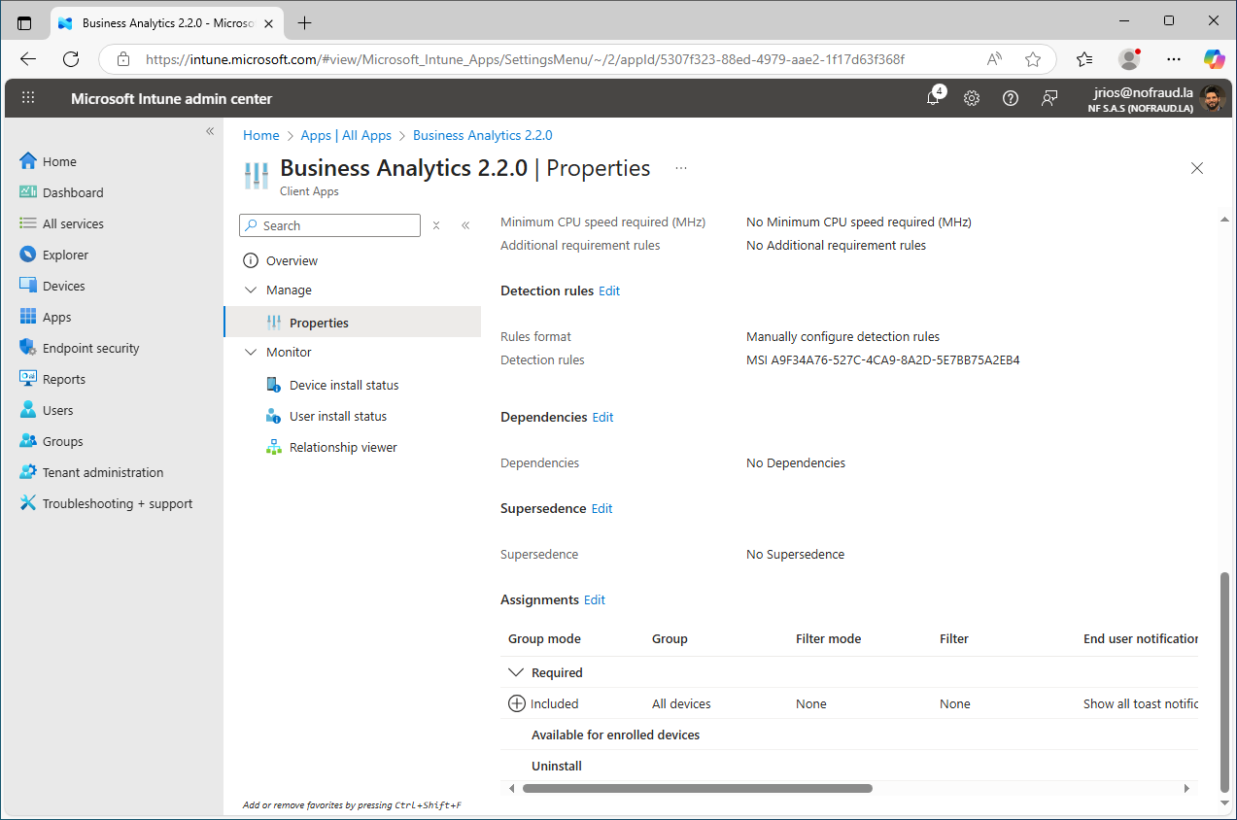The width and height of the screenshot is (1237, 820).
Task: Collapse the Monitor section
Action: [251, 352]
